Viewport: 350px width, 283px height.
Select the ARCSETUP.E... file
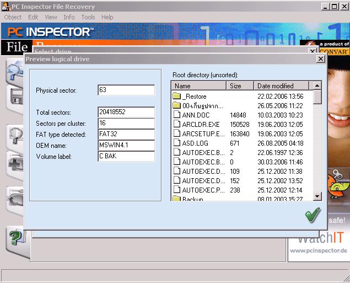[203, 134]
